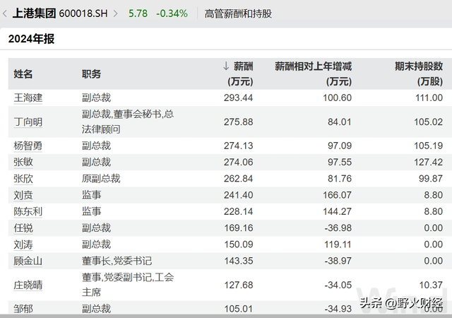The width and height of the screenshot is (452, 318).
Task: Sort by 姓名 column header
Action: point(23,74)
